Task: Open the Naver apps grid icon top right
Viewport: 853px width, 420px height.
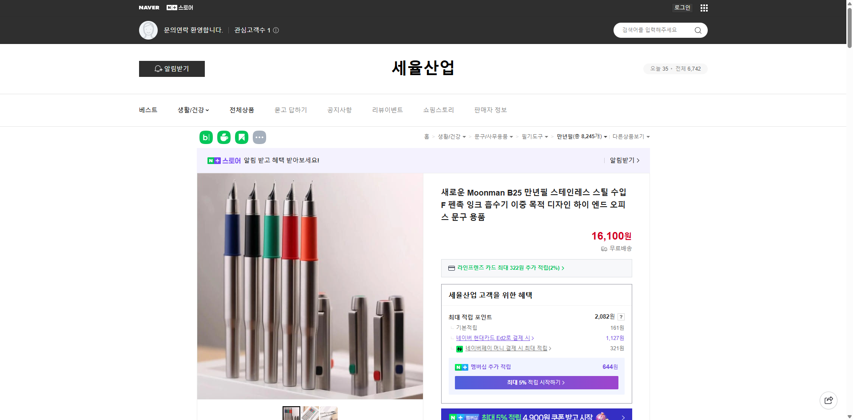Action: coord(704,8)
